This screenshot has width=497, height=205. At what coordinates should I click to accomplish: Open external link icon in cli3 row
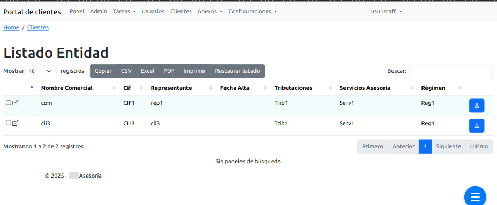(x=15, y=123)
